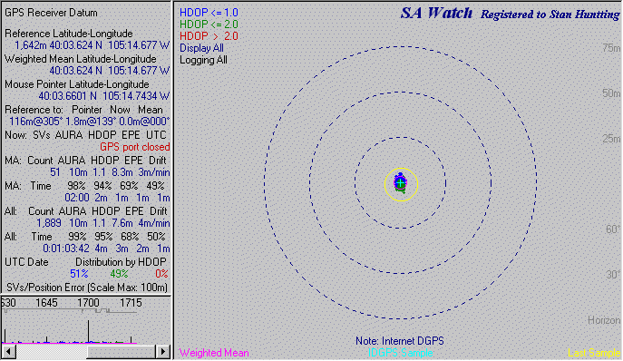Click the Pointer reference option
This screenshot has height=361, width=623.
click(x=87, y=110)
